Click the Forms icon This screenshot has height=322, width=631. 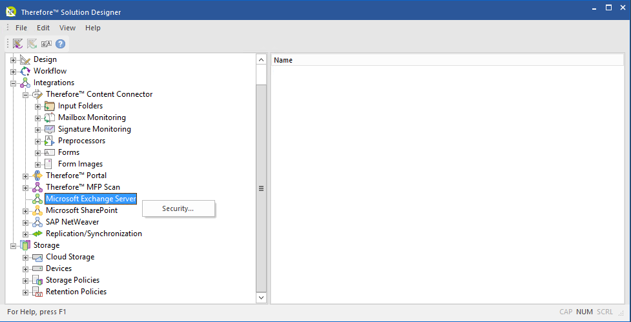[x=50, y=152]
